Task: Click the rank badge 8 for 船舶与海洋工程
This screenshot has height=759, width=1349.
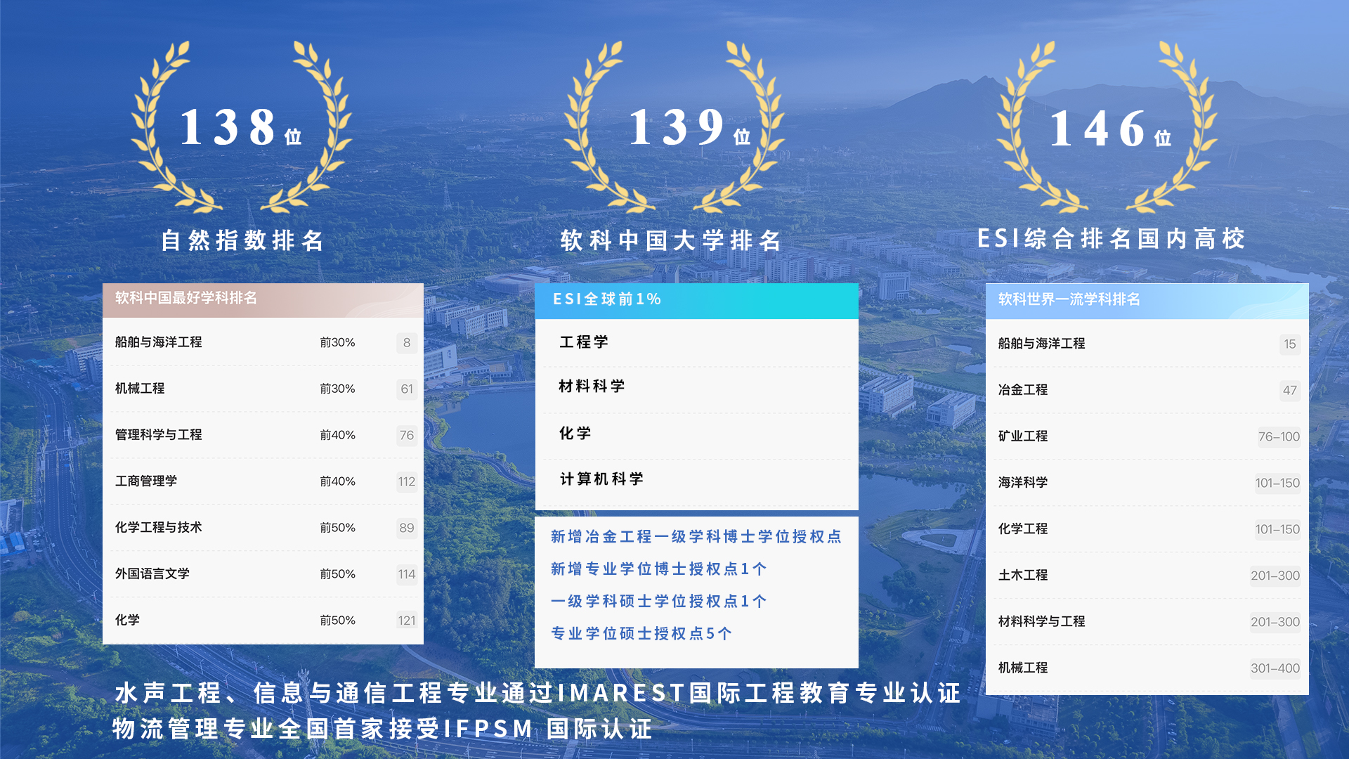Action: tap(407, 343)
